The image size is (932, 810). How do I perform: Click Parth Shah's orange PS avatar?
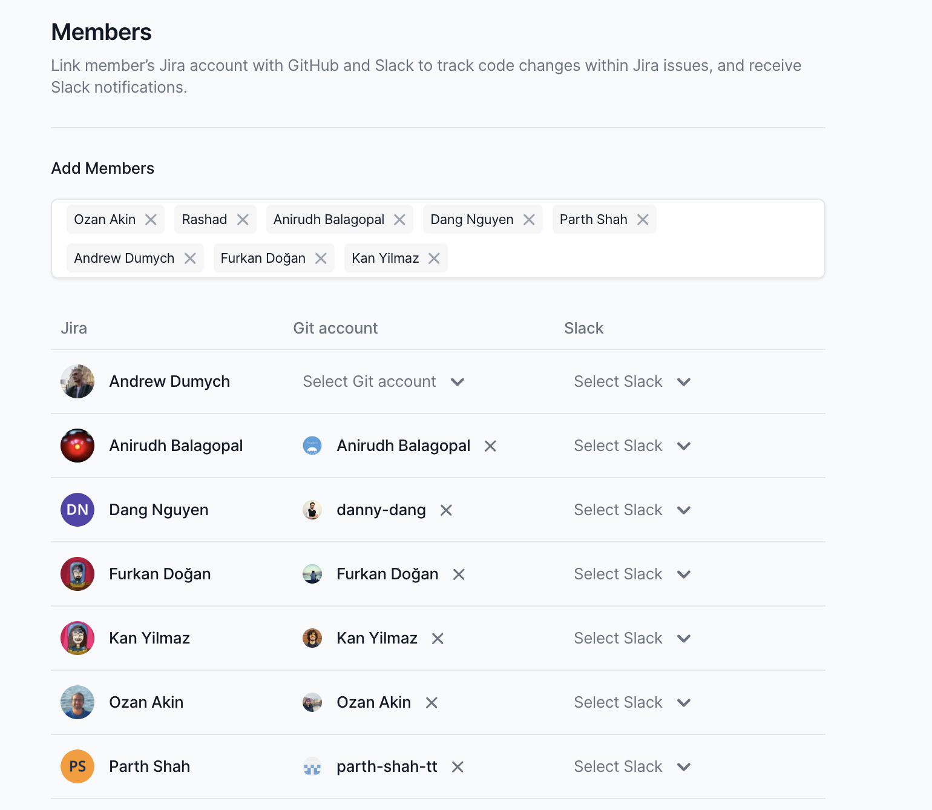[x=77, y=766]
